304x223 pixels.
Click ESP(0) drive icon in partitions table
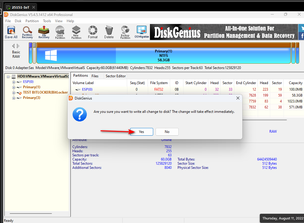pos(78,89)
